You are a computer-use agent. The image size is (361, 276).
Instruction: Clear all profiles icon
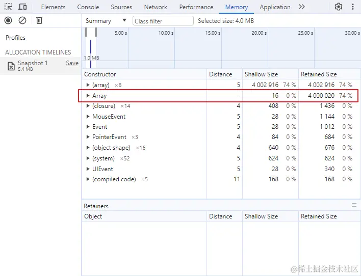click(22, 20)
